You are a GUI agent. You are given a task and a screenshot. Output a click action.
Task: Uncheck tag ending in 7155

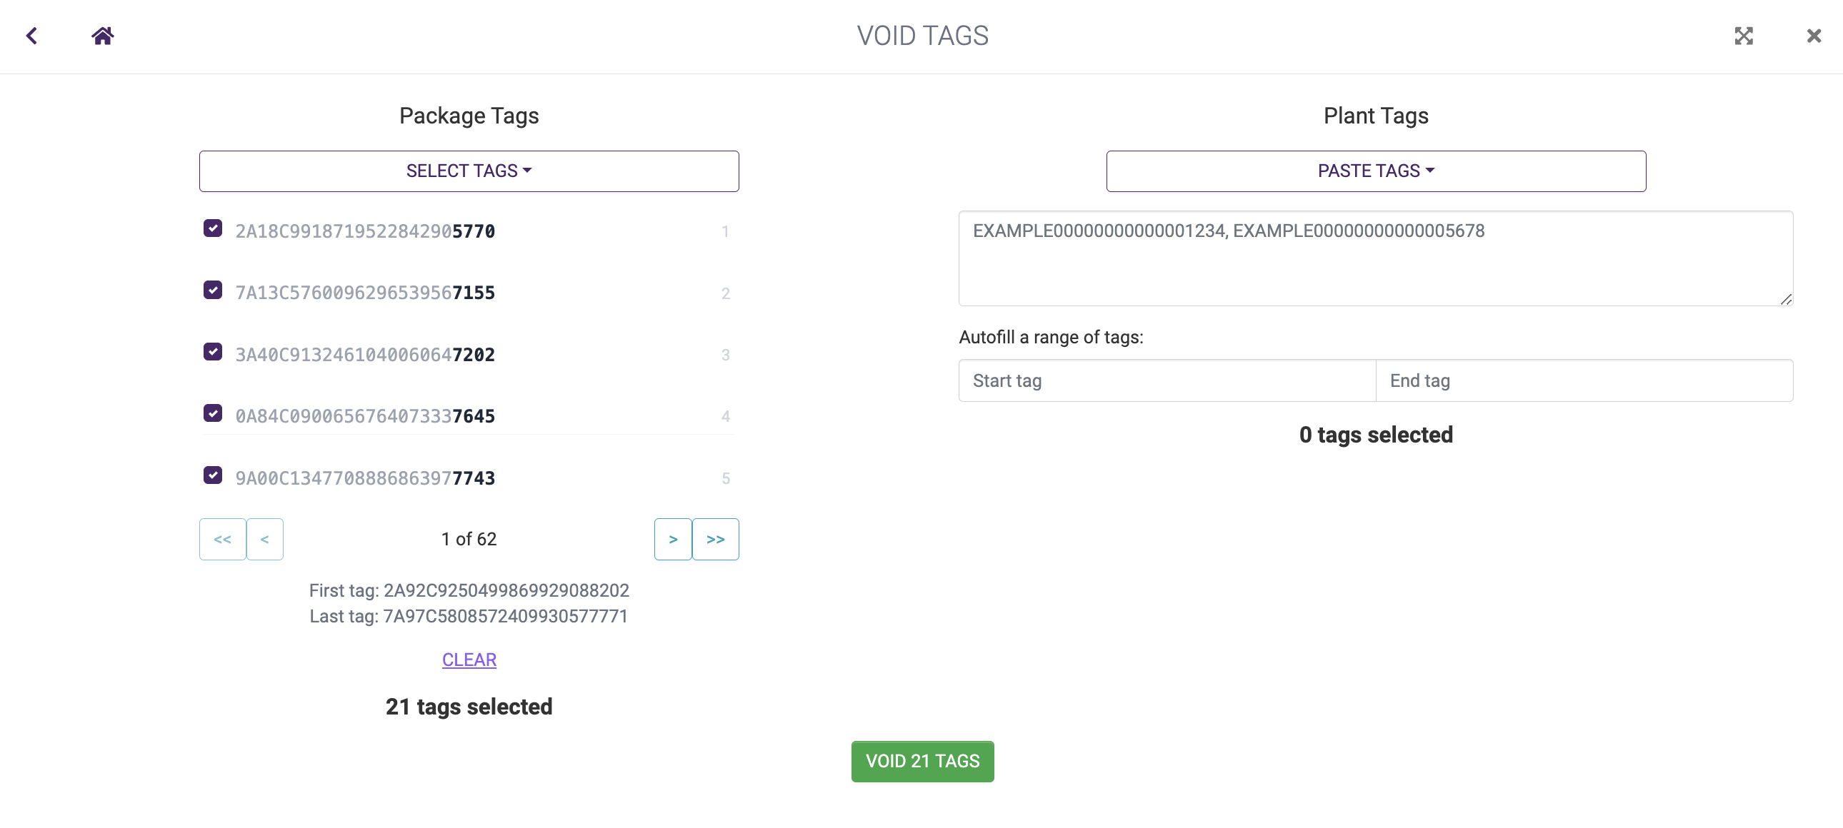point(212,290)
